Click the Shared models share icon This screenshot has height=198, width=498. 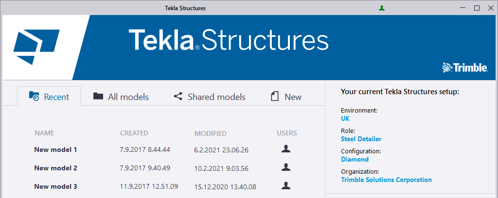tap(178, 97)
